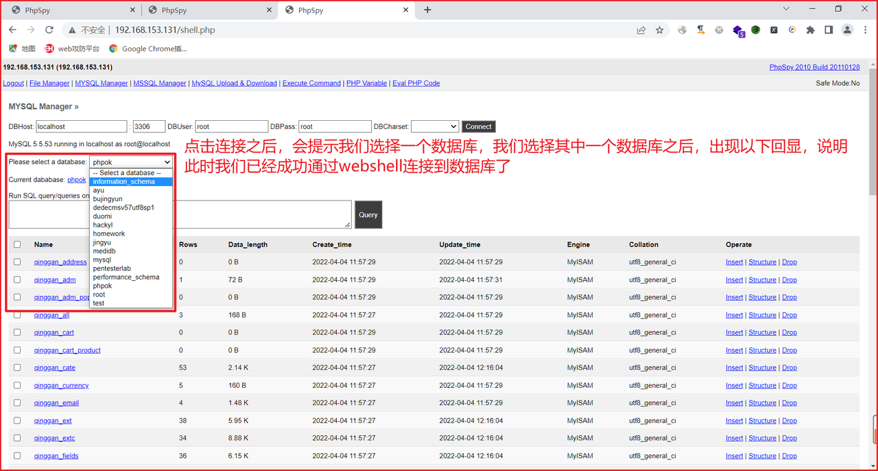Focus the DBPass input field
The image size is (878, 471).
click(x=335, y=126)
